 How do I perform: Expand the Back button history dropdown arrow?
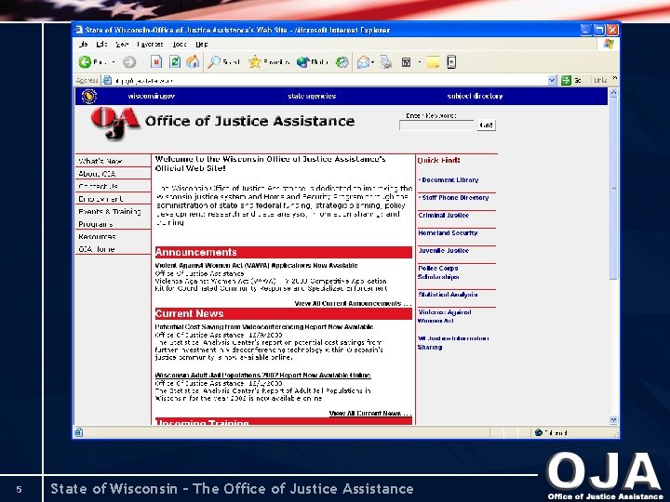coord(114,63)
